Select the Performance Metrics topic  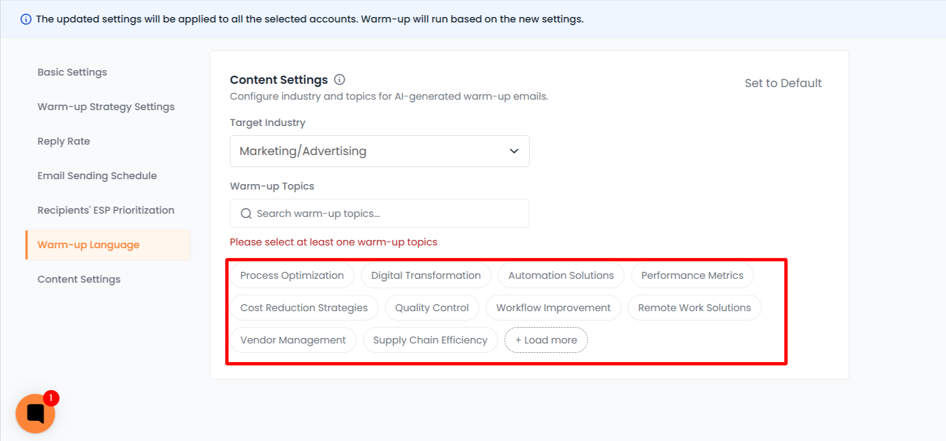click(x=692, y=276)
